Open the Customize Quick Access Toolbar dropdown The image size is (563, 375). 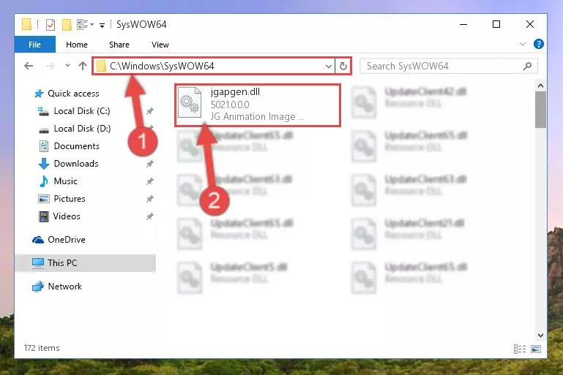(102, 25)
